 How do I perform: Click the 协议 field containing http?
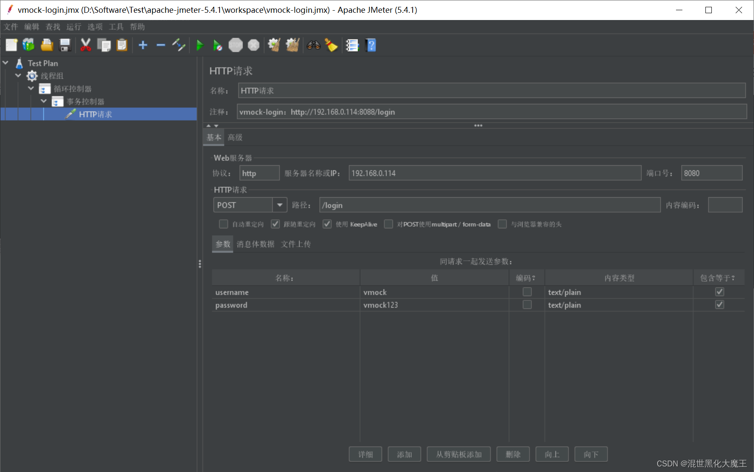click(x=260, y=173)
